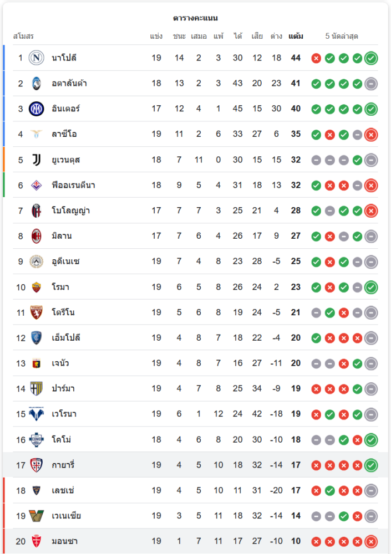Click the Monza club crest icon
Screen dimensions: 391x554
(37, 541)
